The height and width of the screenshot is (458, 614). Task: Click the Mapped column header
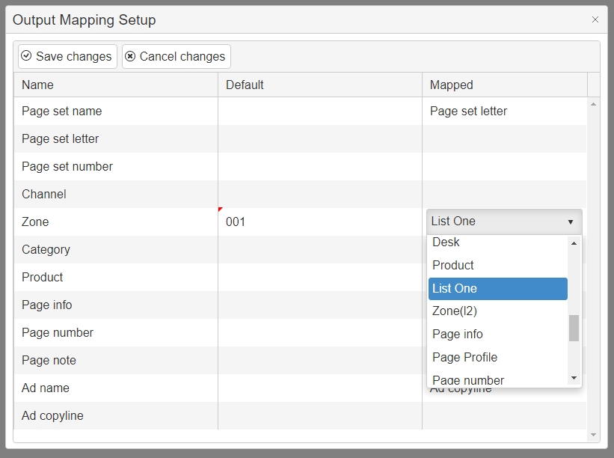(x=452, y=85)
